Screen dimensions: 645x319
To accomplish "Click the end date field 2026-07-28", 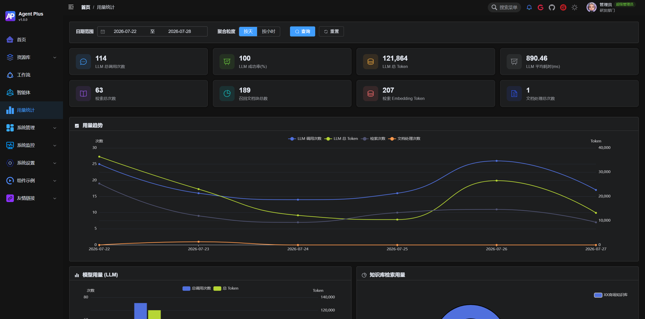I will click(180, 31).
